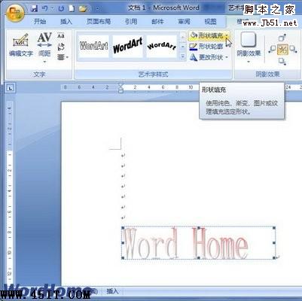Click the WordArt bottom-right resize handle
The width and height of the screenshot is (302, 301).
(x=274, y=257)
